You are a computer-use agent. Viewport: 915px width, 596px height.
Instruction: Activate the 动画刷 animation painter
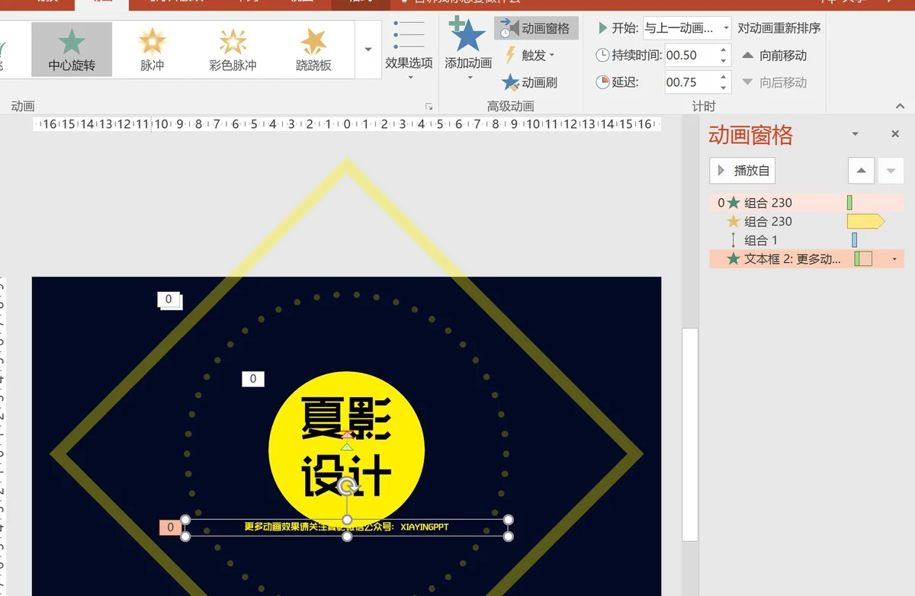[531, 82]
